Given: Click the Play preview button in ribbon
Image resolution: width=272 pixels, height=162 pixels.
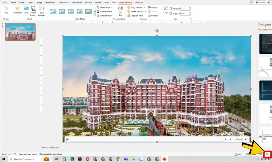Looking at the screenshot, I should 6,10.
